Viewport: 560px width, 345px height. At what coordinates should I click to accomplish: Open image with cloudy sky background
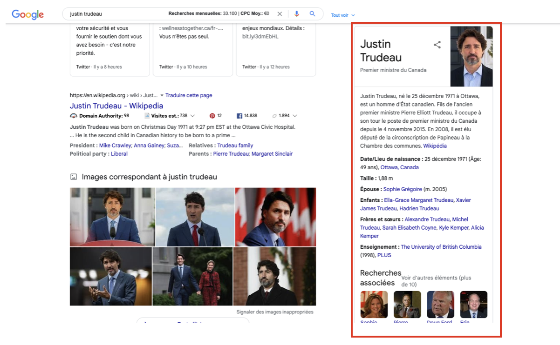(x=195, y=217)
